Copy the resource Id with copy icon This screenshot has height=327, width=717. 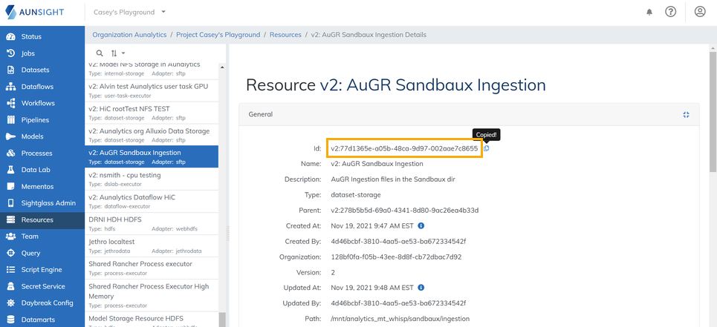tap(487, 148)
